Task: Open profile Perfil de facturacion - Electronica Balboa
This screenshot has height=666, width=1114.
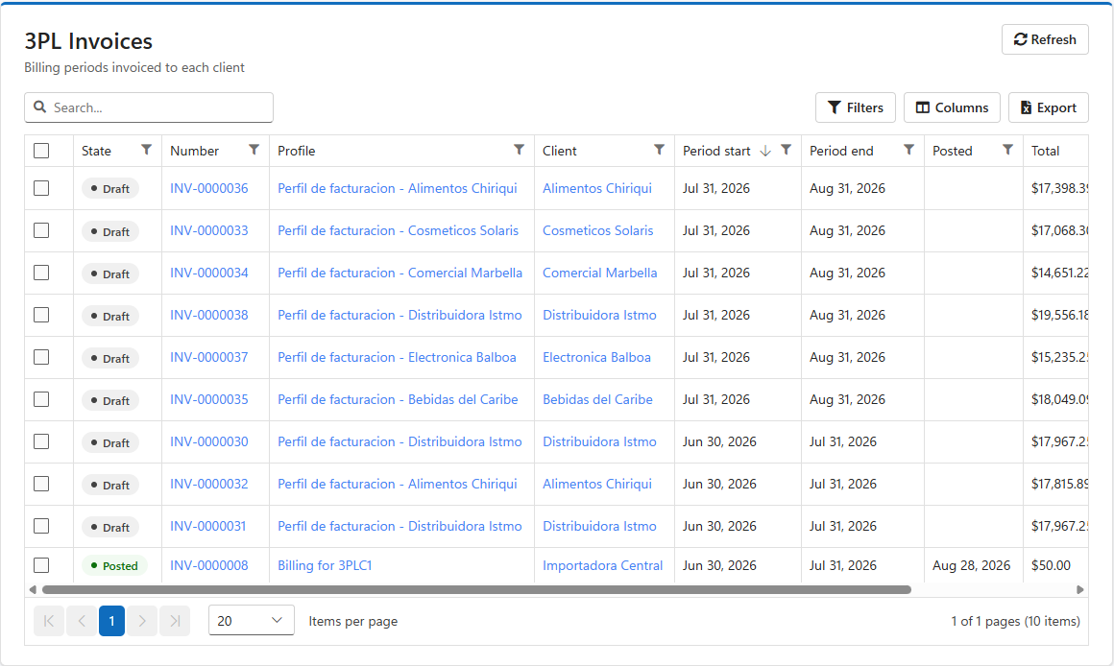Action: coord(397,358)
